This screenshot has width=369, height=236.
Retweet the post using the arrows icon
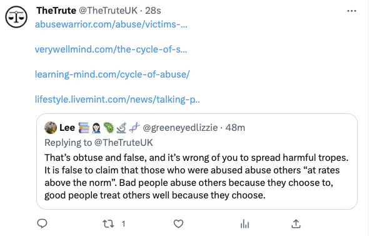[x=108, y=223]
